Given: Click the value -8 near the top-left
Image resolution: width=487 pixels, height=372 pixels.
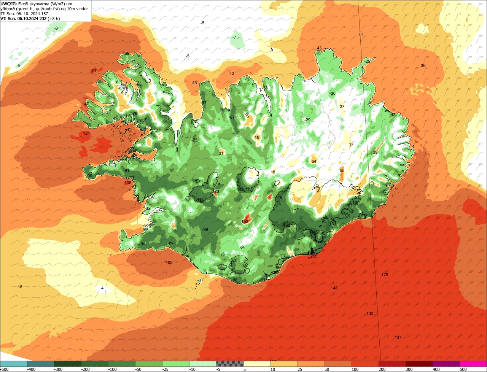Looking at the screenshot, I should coord(56,28).
